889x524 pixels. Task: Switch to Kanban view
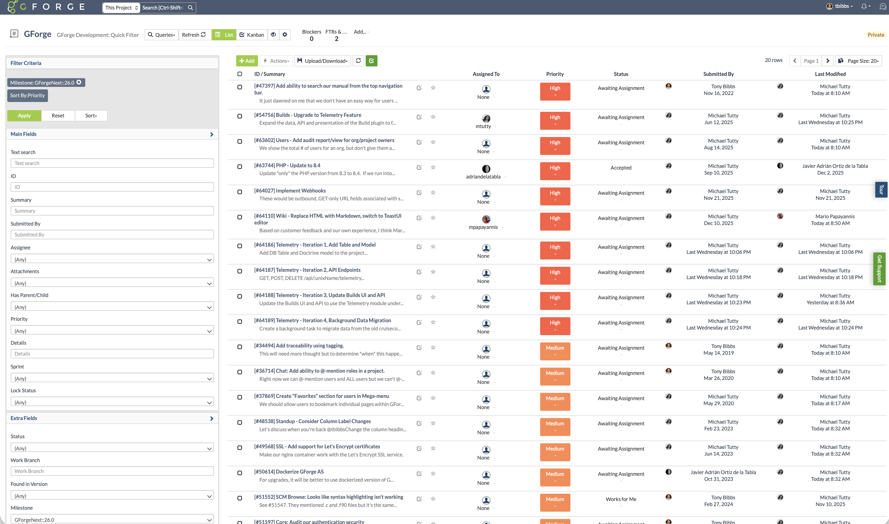pos(252,34)
